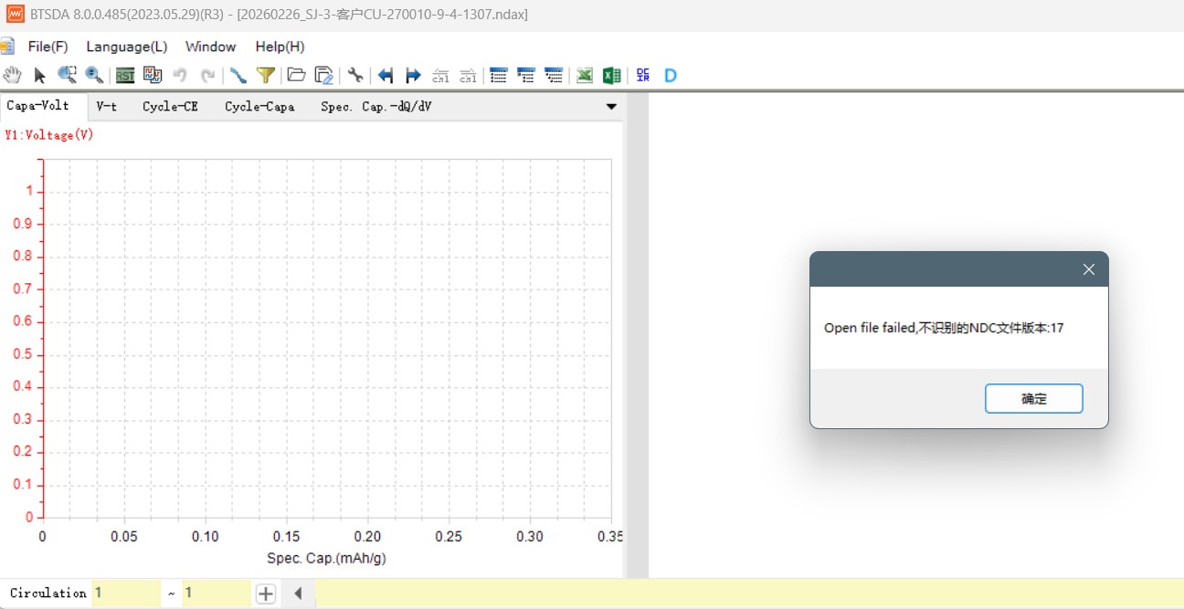Switch to the V-t tab

coord(107,107)
